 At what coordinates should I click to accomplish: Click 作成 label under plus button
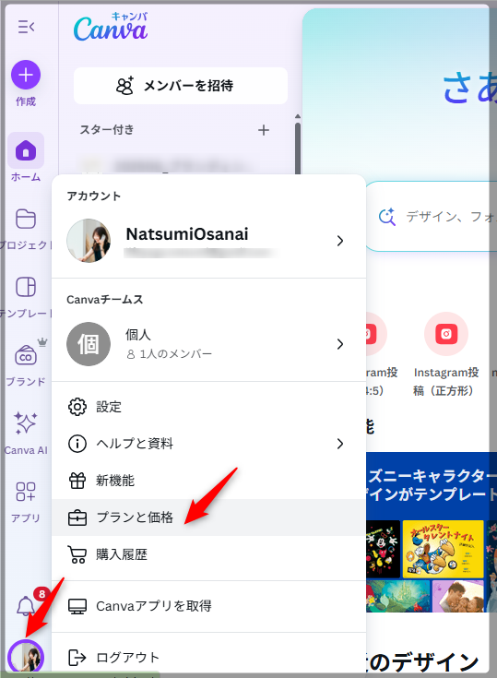[x=26, y=101]
